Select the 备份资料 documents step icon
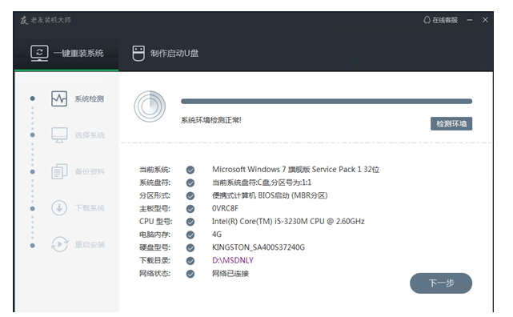This screenshot has height=317, width=513. coord(59,171)
